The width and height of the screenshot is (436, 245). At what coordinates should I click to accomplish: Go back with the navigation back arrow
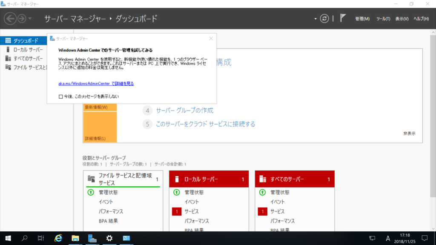coord(10,19)
